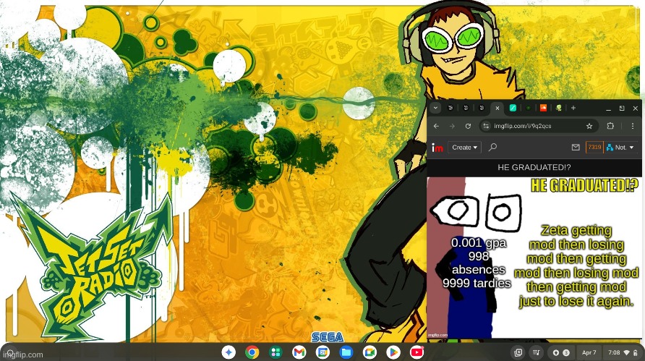Viewport: 645px width, 361px height.
Task: Open imgflip search magnifier
Action: 492,147
